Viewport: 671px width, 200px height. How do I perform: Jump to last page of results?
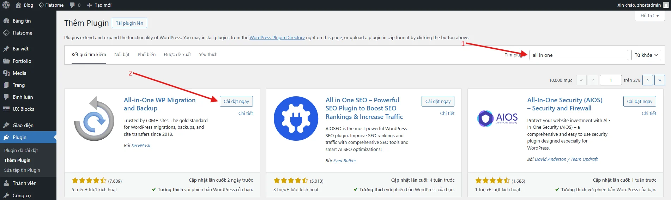[660, 80]
